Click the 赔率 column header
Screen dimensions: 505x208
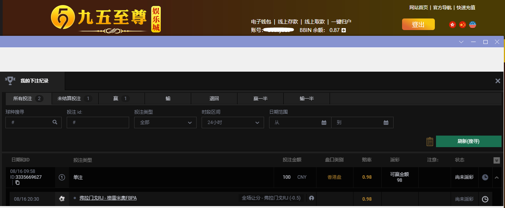(x=367, y=160)
